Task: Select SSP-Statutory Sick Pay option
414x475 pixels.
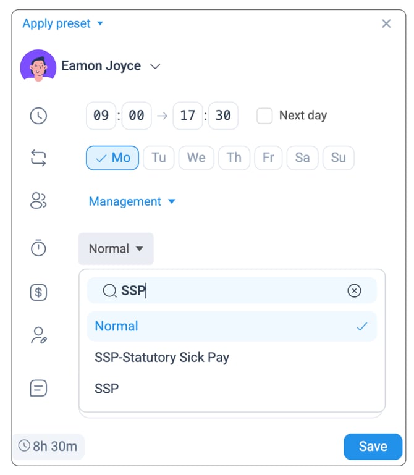Action: (162, 357)
